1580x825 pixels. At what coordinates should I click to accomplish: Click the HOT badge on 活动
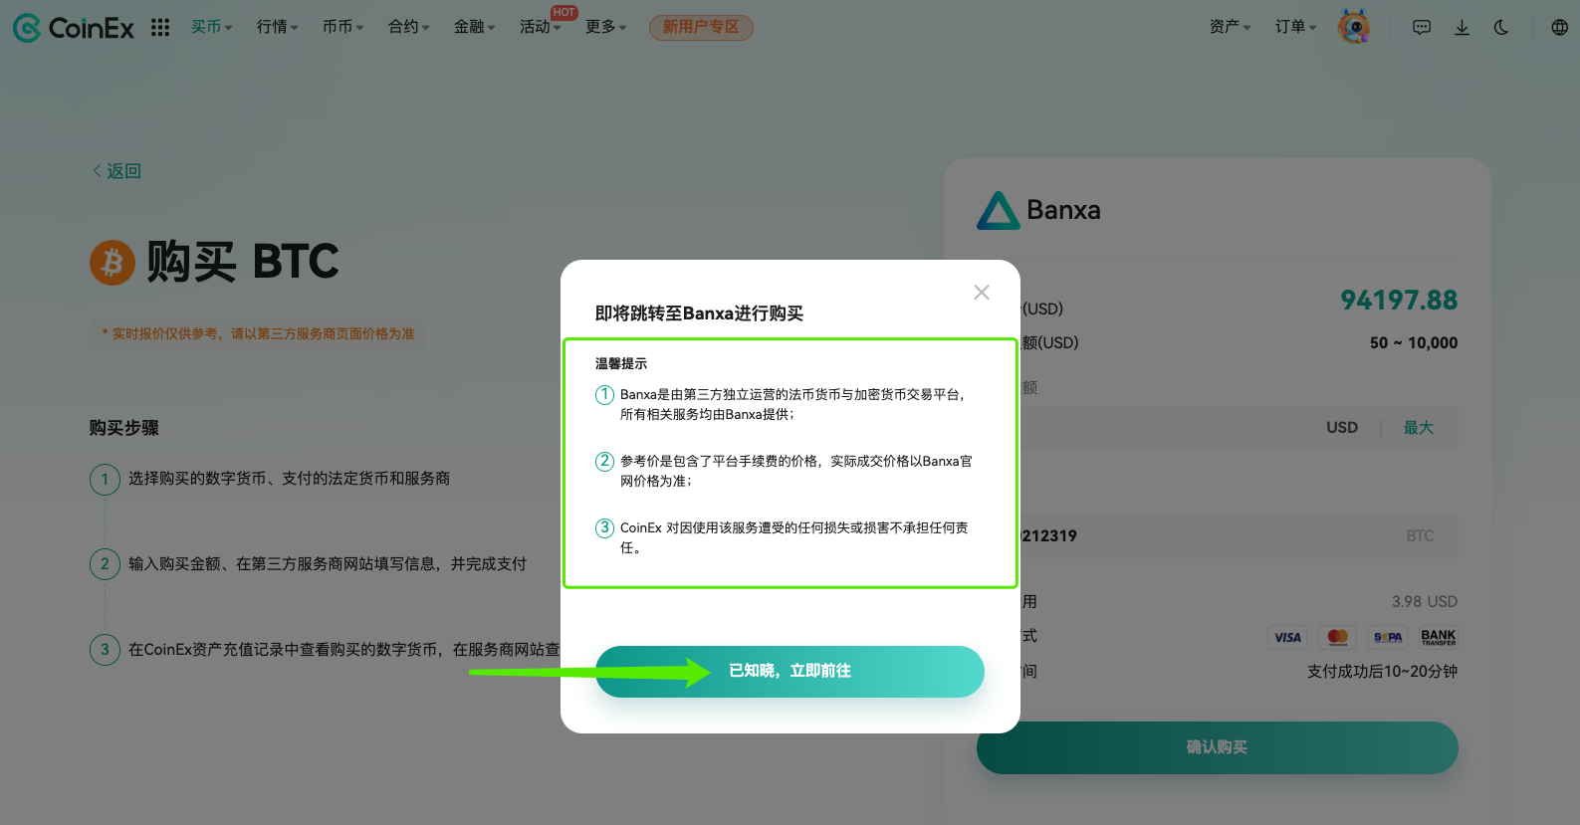pyautogui.click(x=564, y=13)
